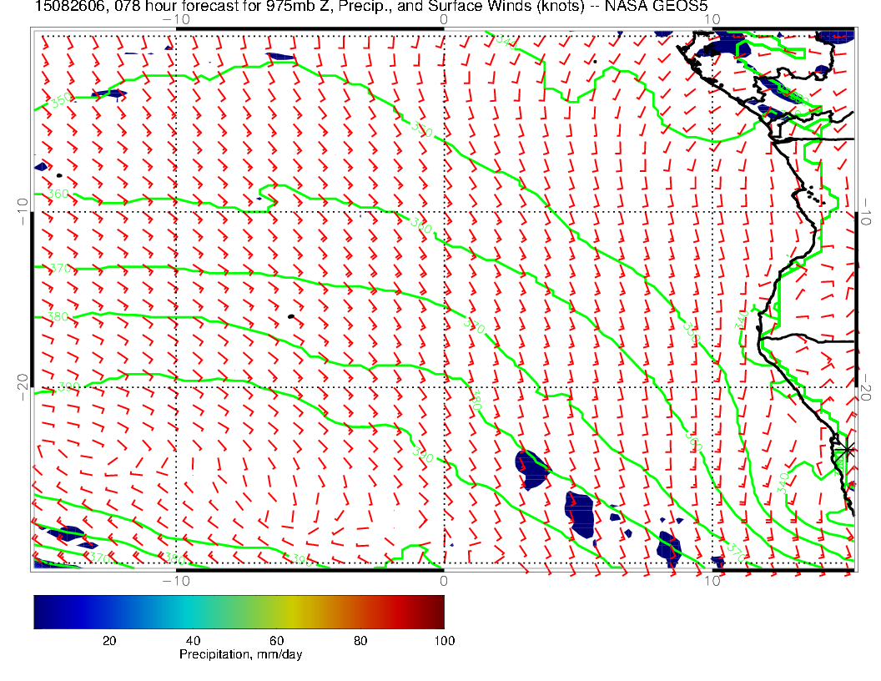Select the 100 tick label under the colorbar
The height and width of the screenshot is (681, 881).
coord(443,640)
